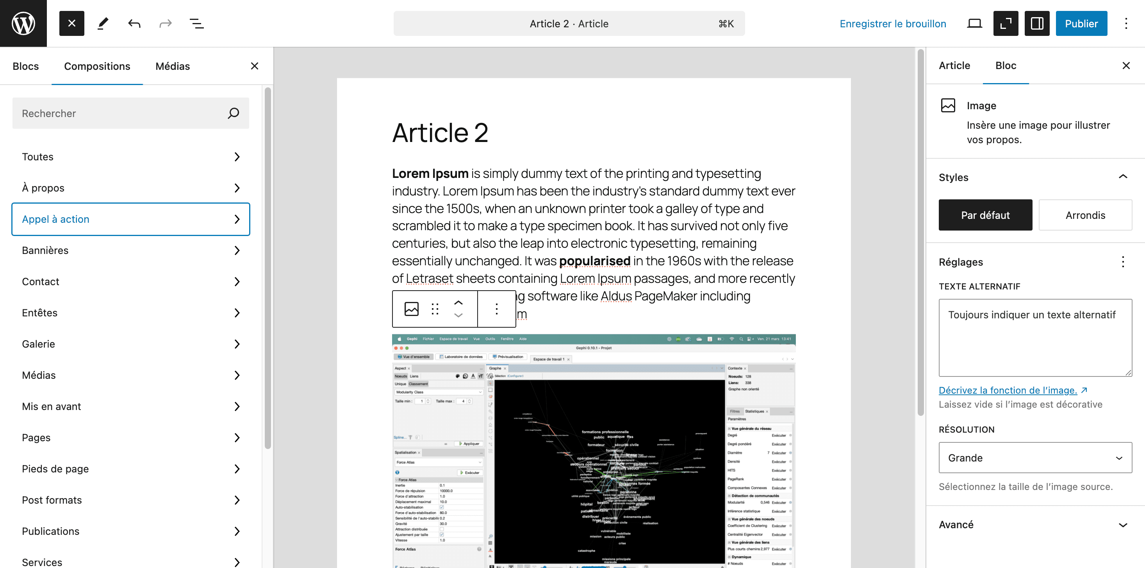Click the Image block type icon in toolbar
Screen dimensions: 1145x568
click(x=411, y=309)
